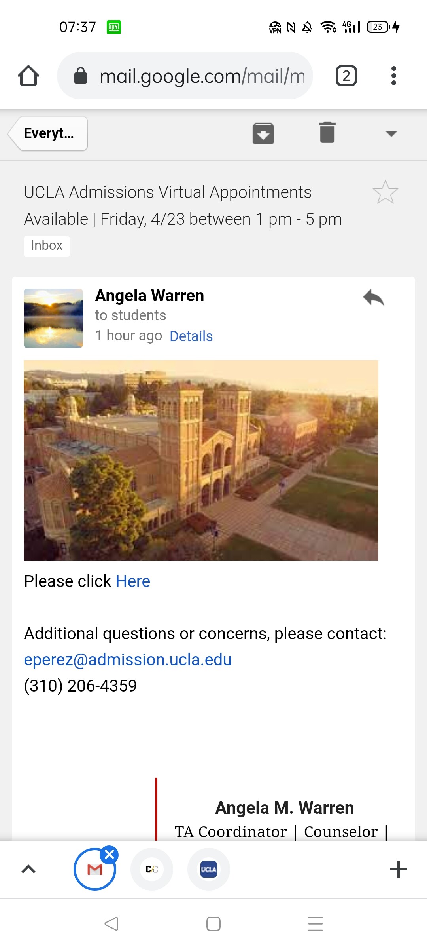This screenshot has width=427, height=950.
Task: Expand the bottom tab strip chevron
Action: click(28, 869)
